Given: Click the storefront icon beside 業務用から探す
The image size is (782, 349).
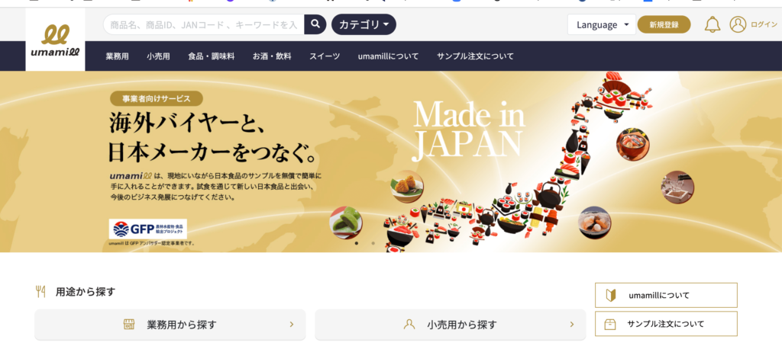Looking at the screenshot, I should pyautogui.click(x=128, y=325).
